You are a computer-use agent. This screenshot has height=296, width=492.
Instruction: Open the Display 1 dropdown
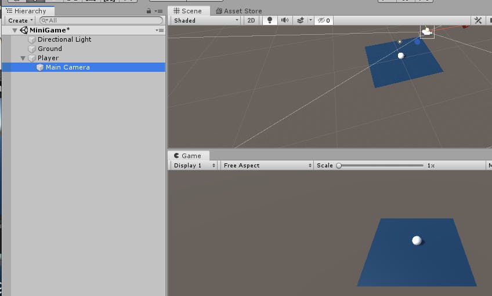194,166
